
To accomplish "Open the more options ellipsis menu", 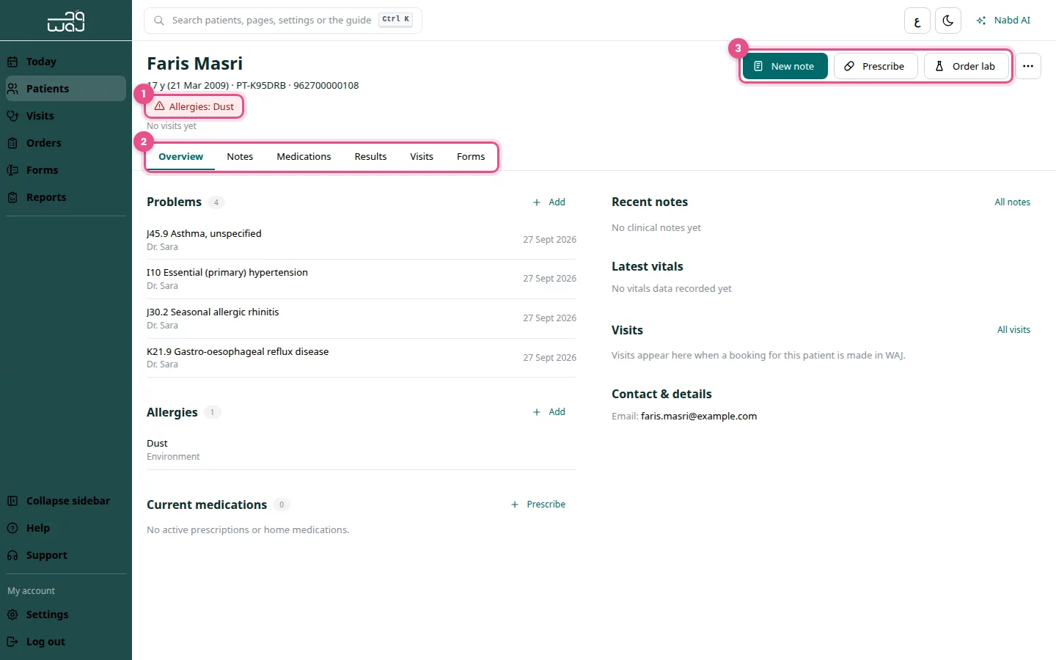I will click(x=1028, y=66).
